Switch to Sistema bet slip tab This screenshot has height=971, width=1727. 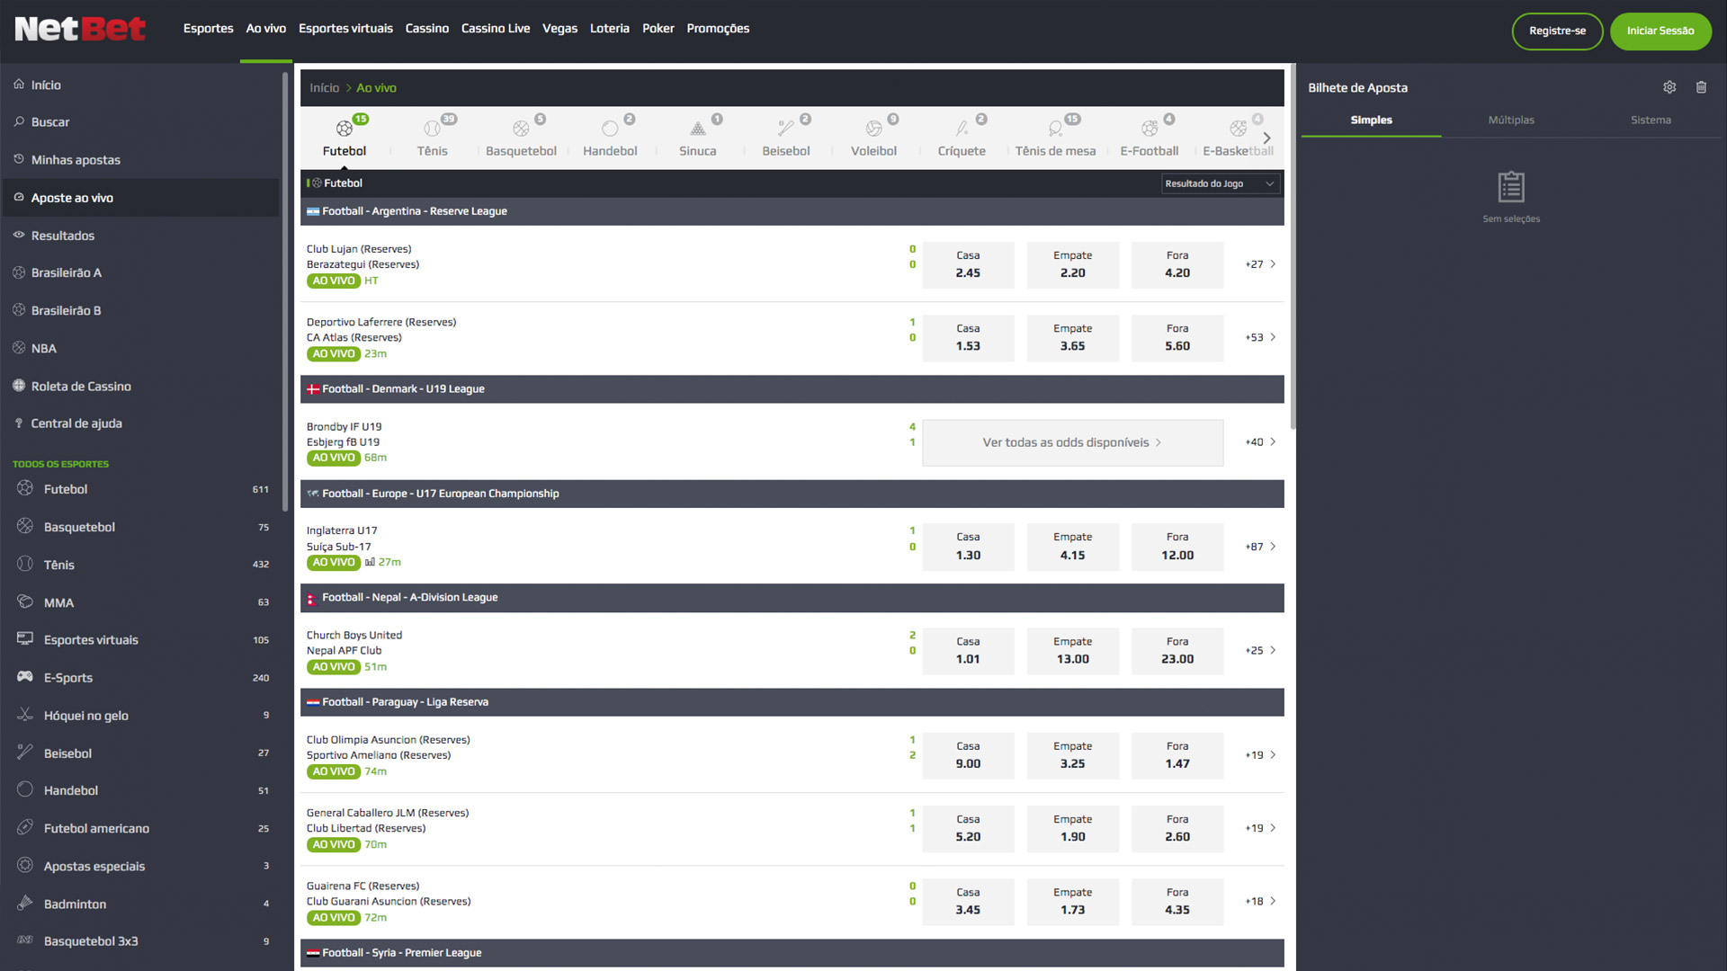[1651, 120]
